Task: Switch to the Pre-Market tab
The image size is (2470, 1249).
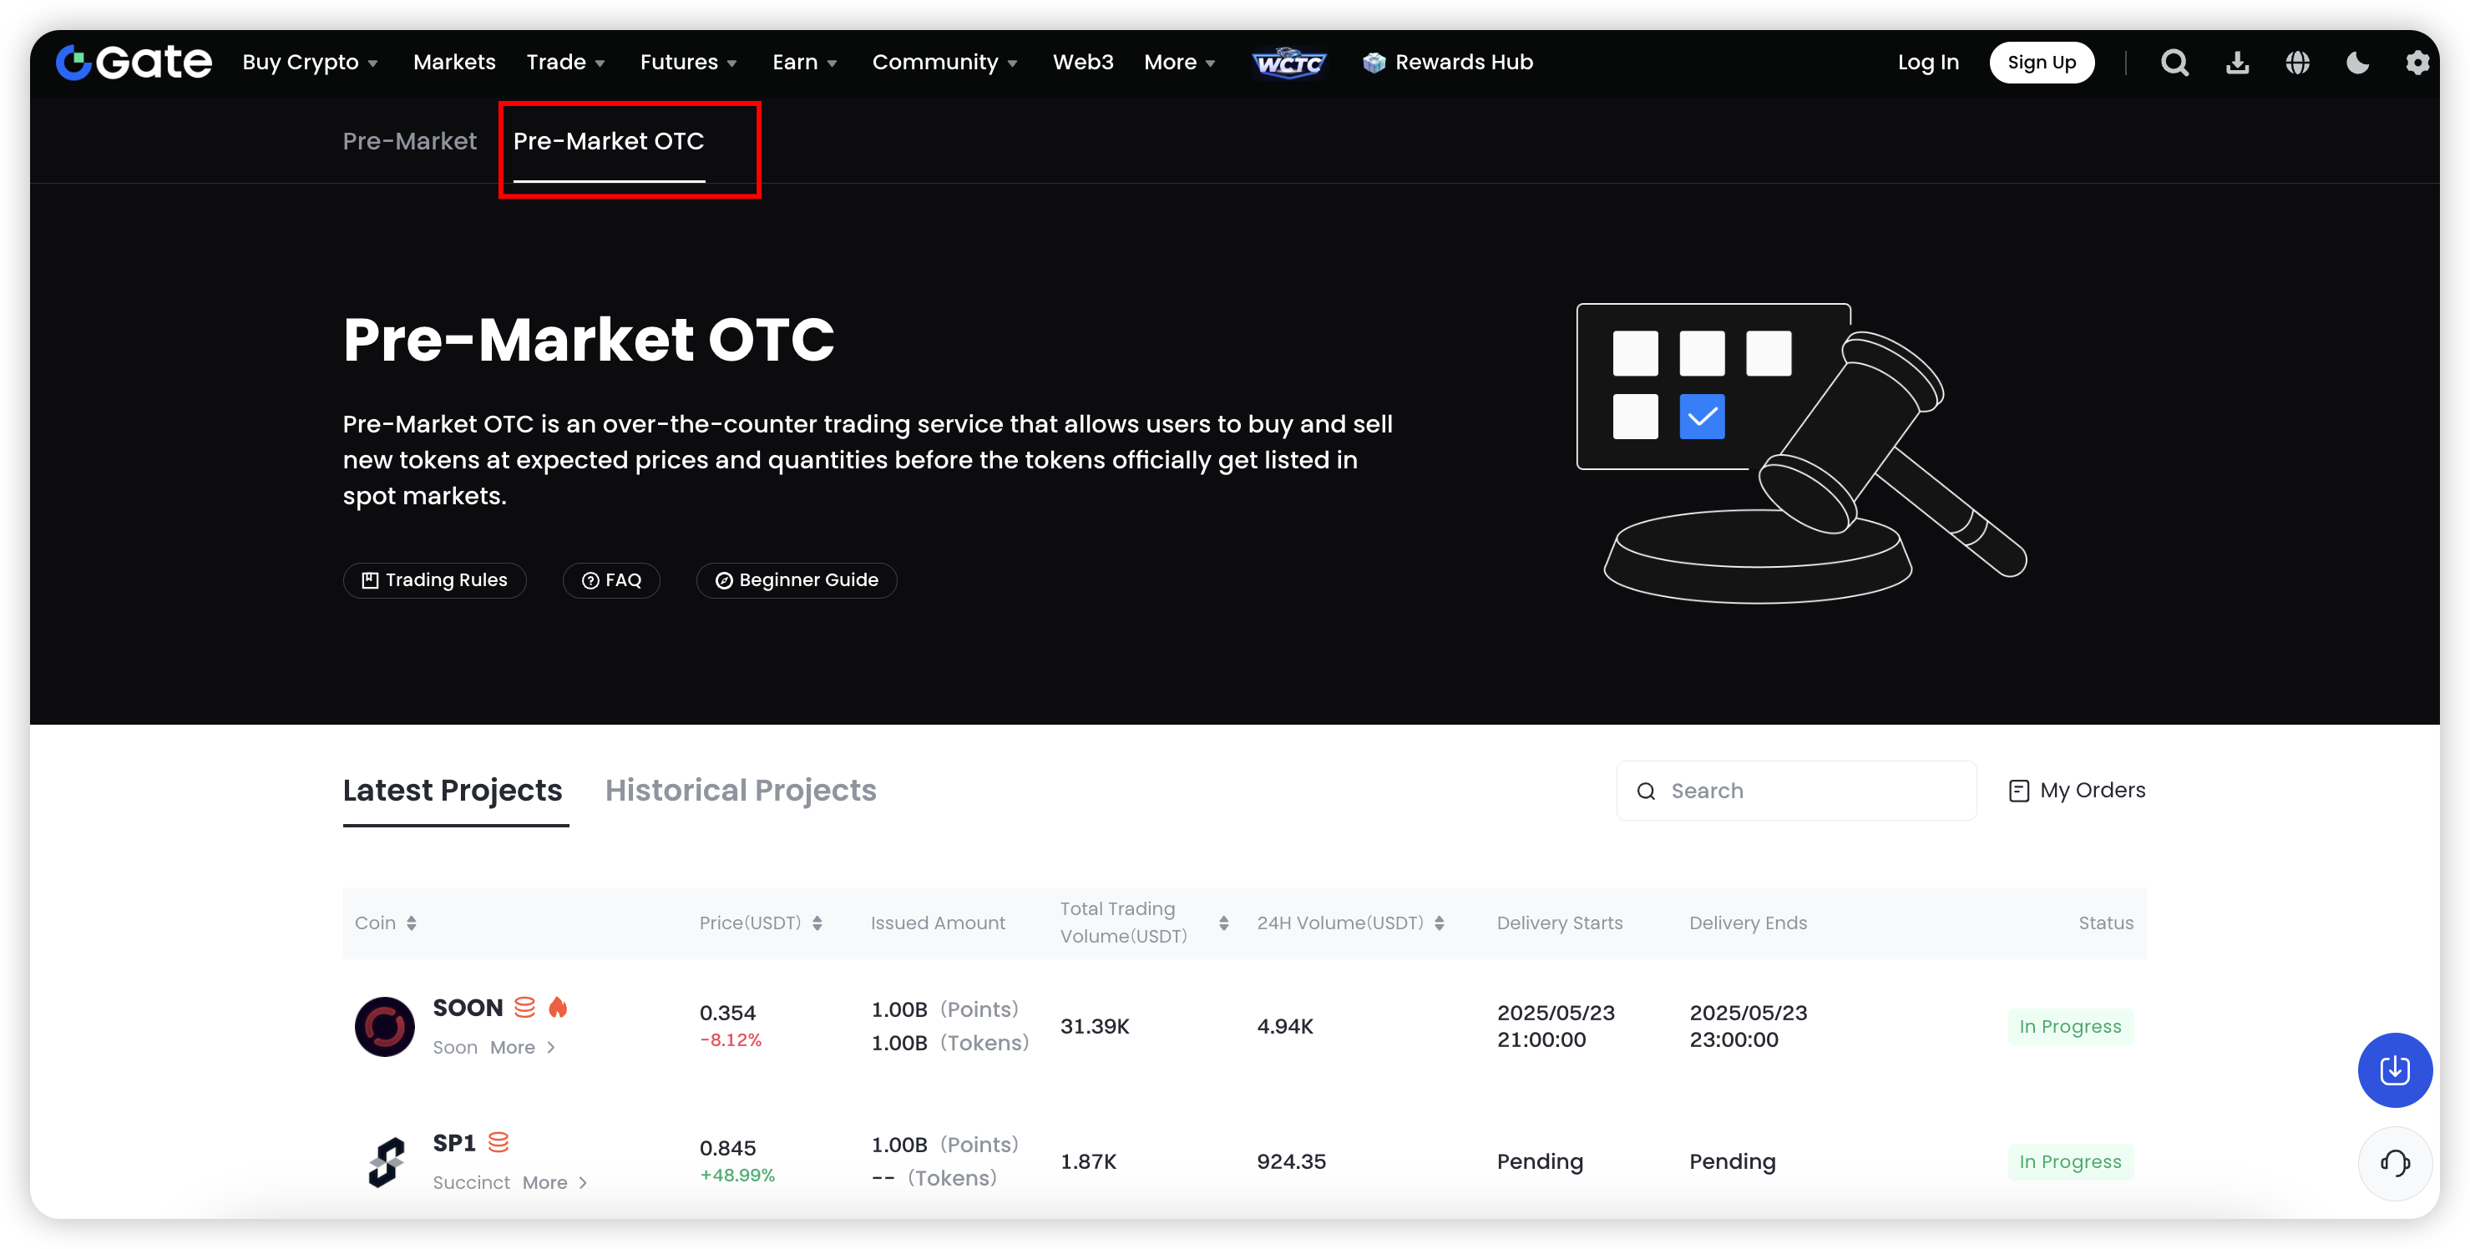Action: 409,141
